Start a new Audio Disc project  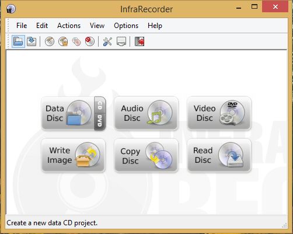(x=146, y=113)
